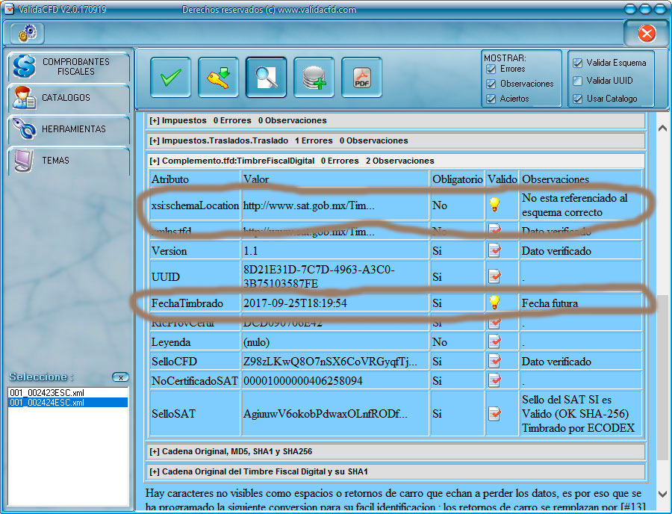The width and height of the screenshot is (672, 514).
Task: Expand Cadena Original, MD5, SHA1 y SHA256
Action: (x=395, y=451)
